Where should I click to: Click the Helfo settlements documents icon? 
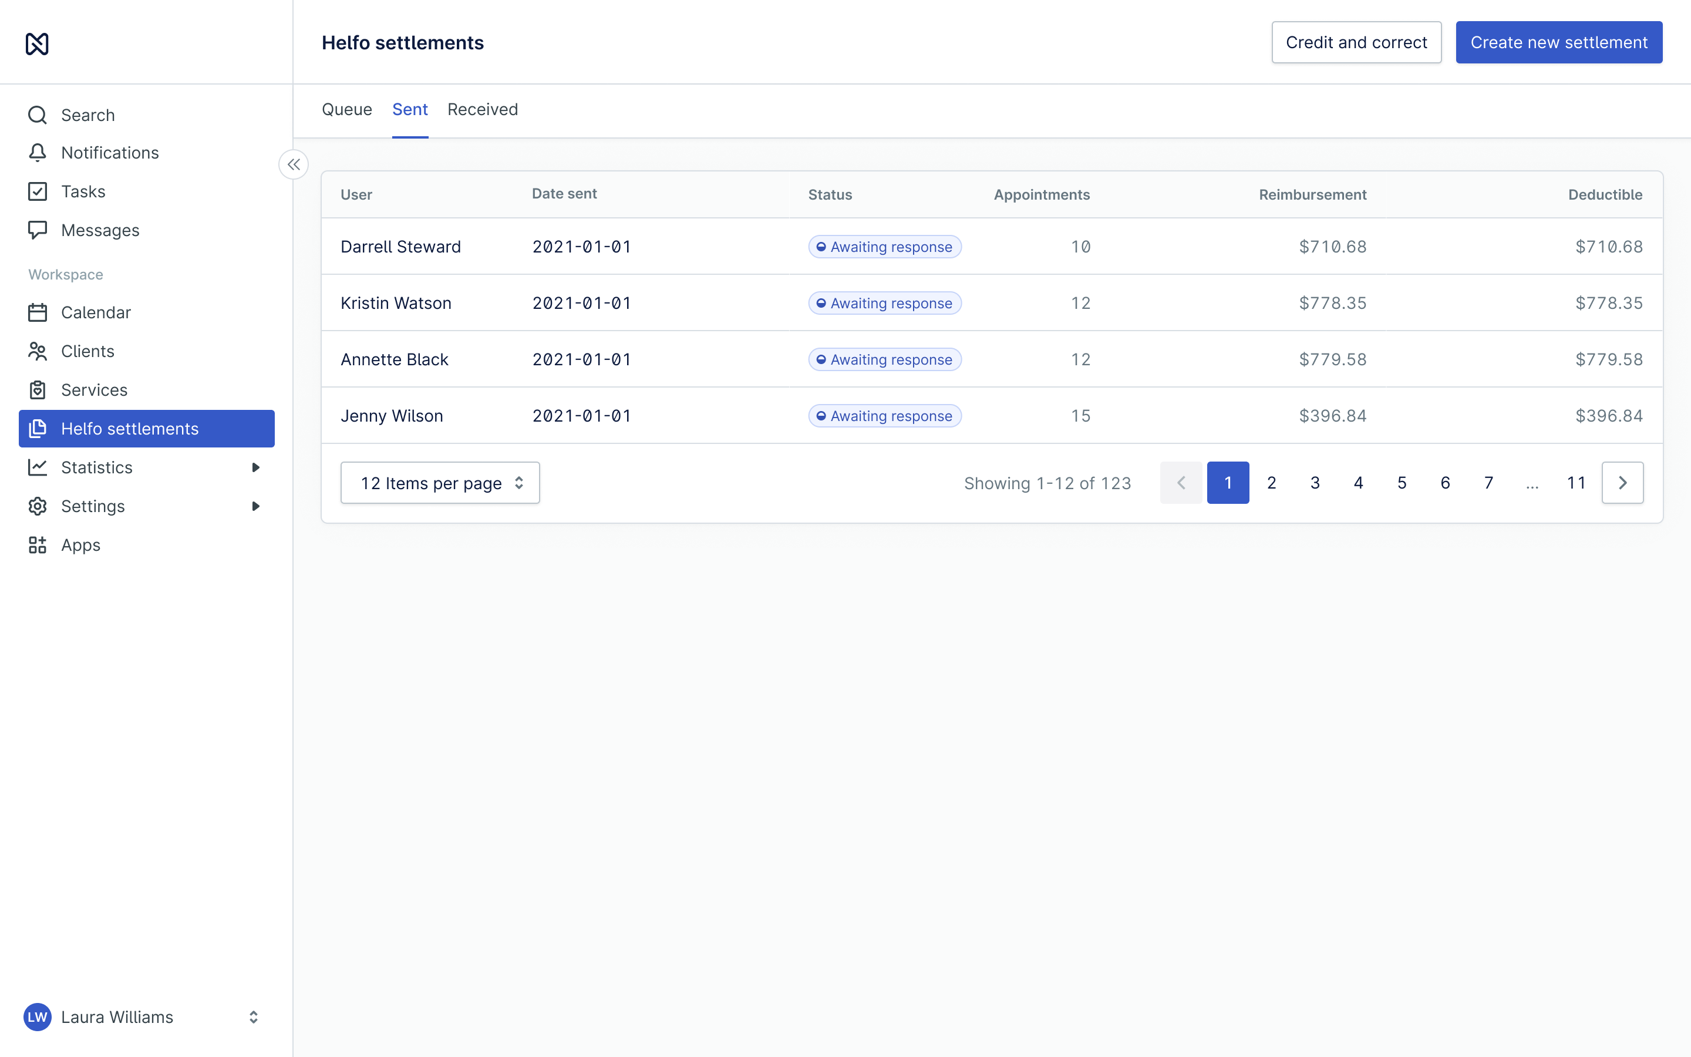tap(37, 429)
